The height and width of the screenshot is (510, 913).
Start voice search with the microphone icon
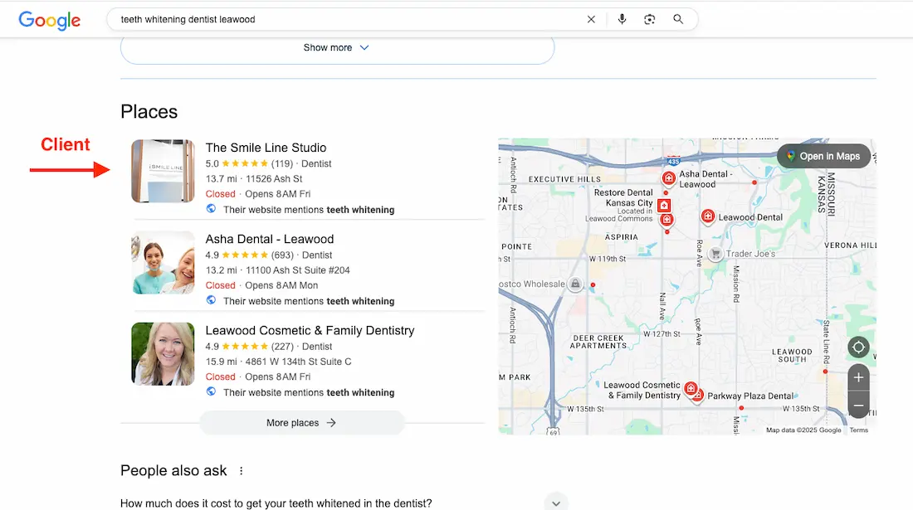[x=622, y=19]
